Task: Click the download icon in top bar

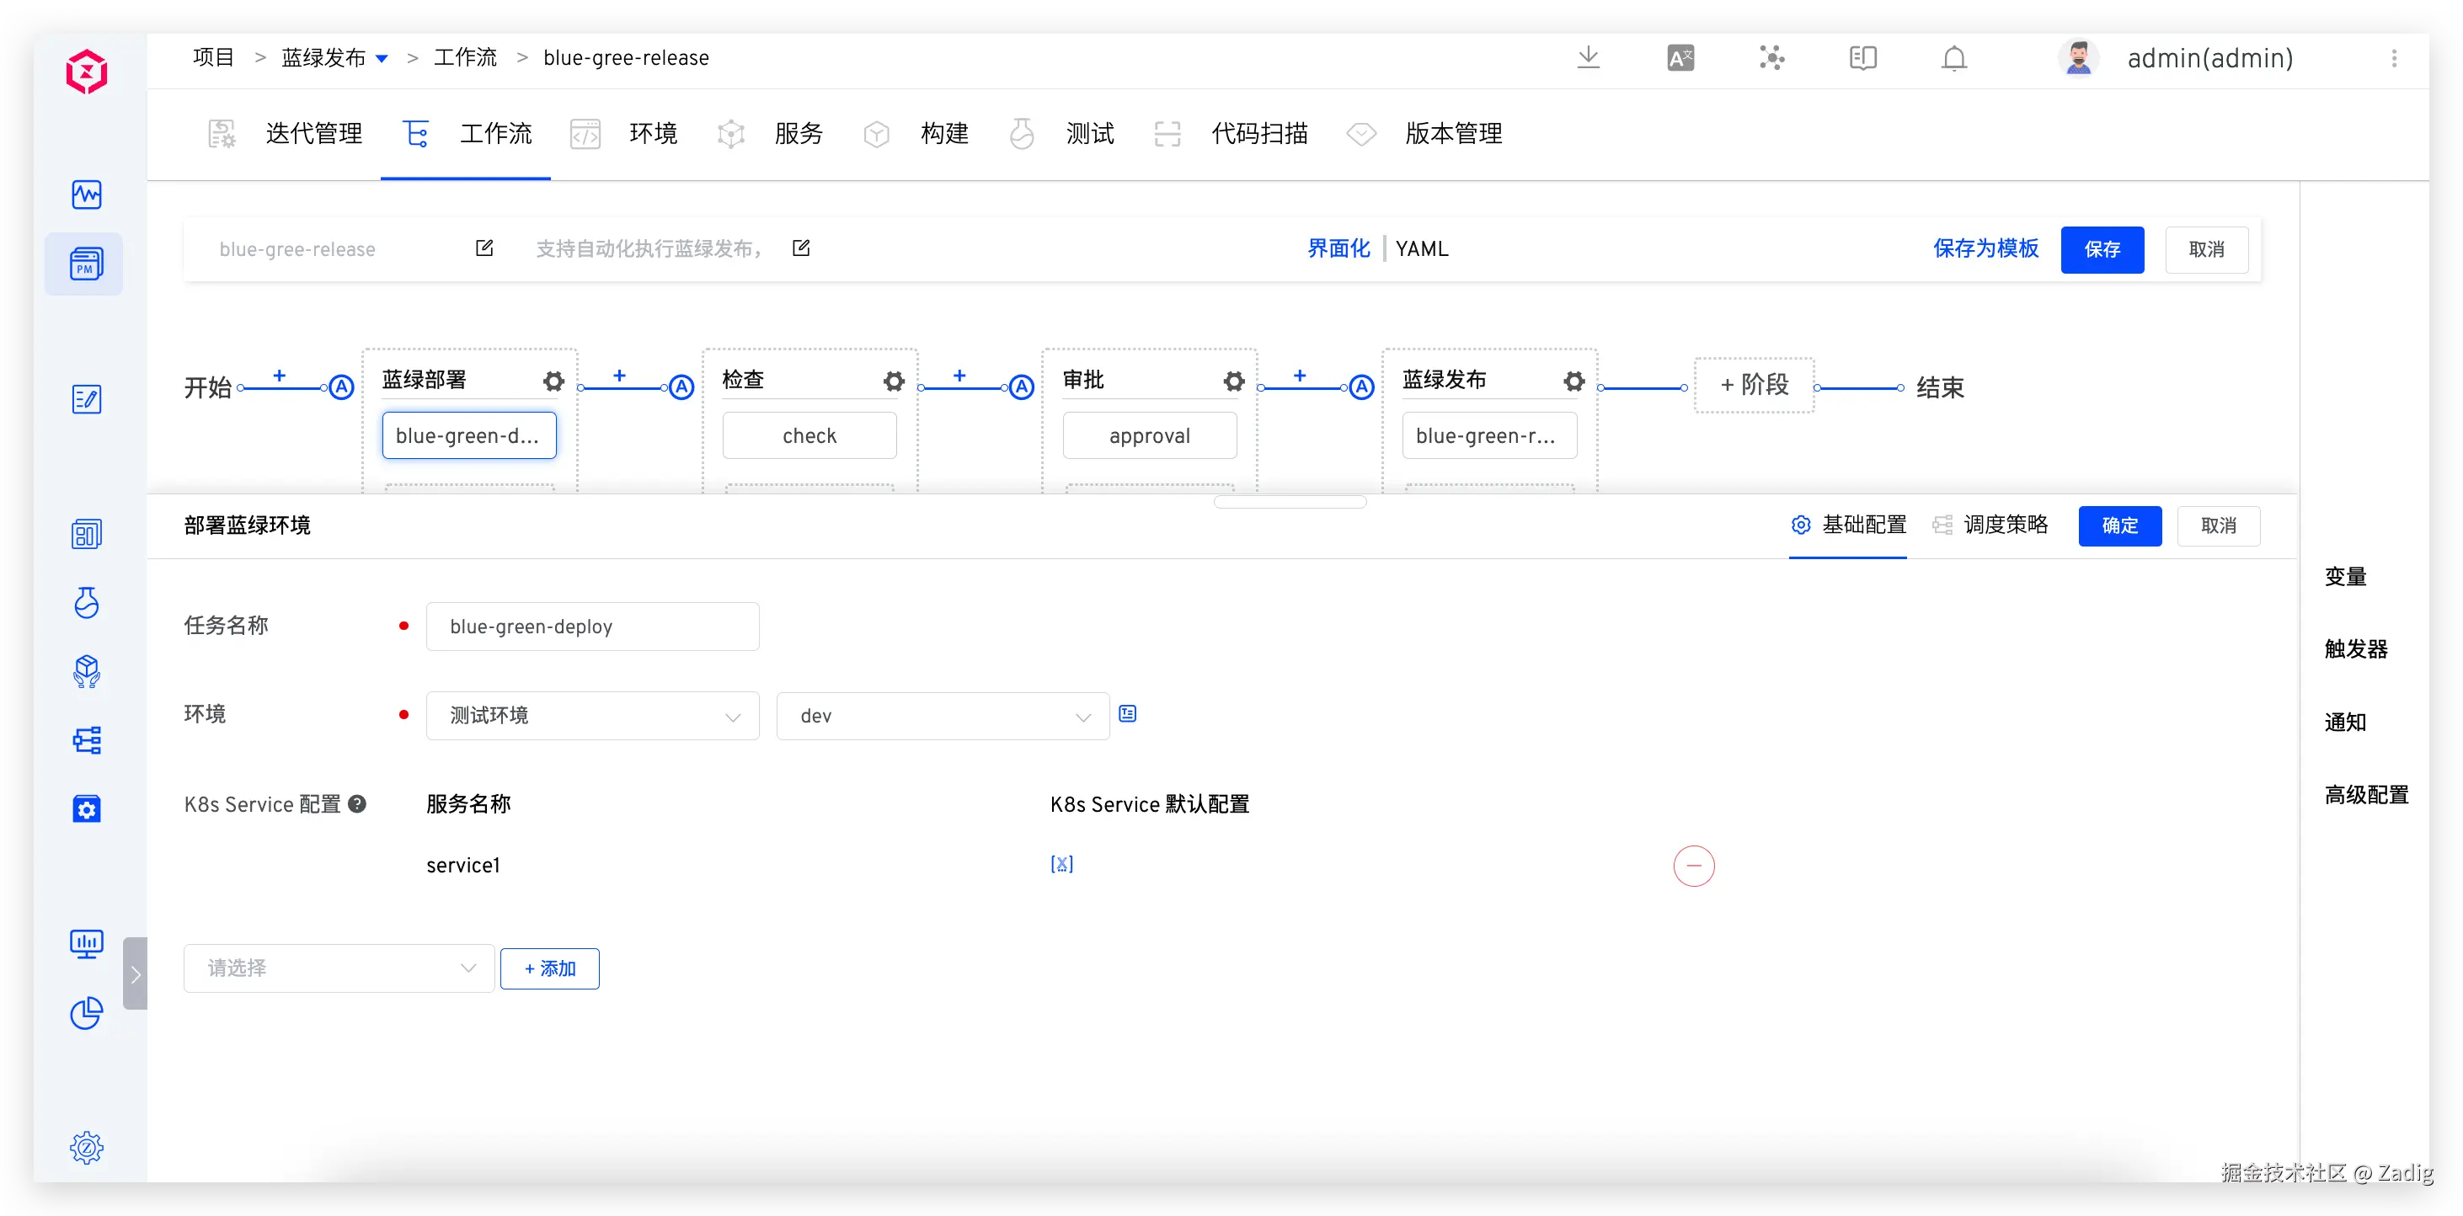Action: (1588, 57)
